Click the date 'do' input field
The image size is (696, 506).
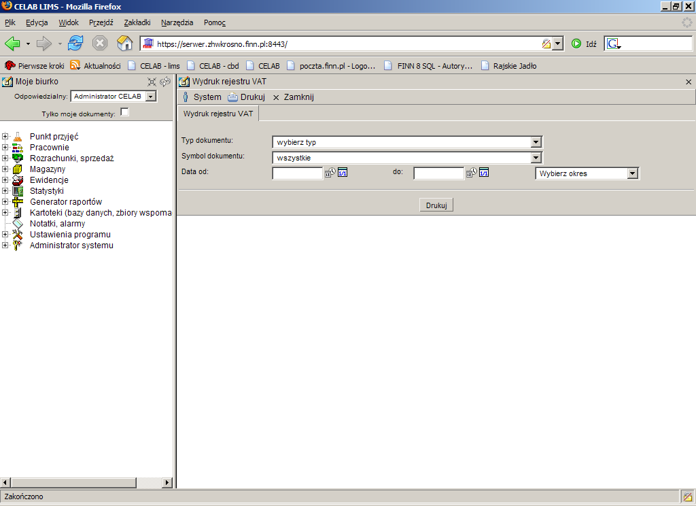(438, 173)
